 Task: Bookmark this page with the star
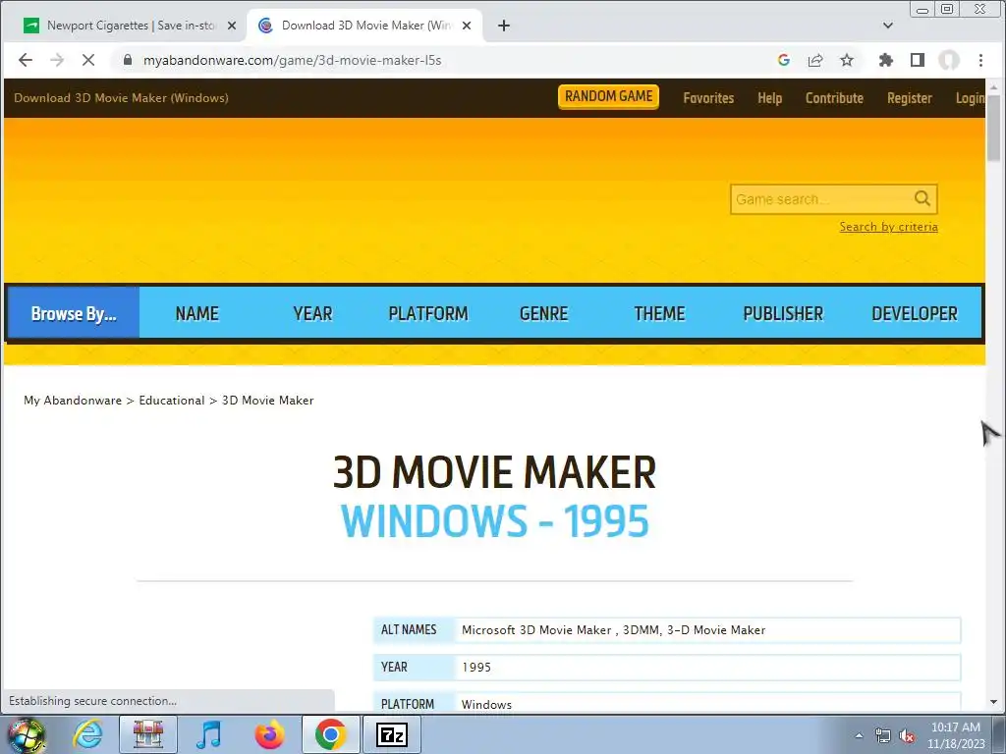[847, 60]
